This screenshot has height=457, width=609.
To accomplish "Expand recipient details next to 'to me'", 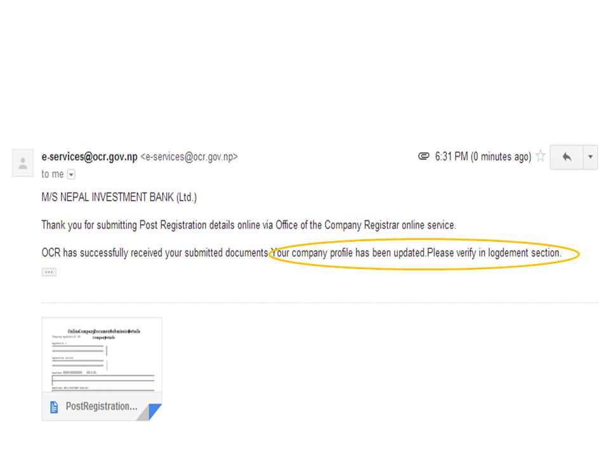I will 71,175.
